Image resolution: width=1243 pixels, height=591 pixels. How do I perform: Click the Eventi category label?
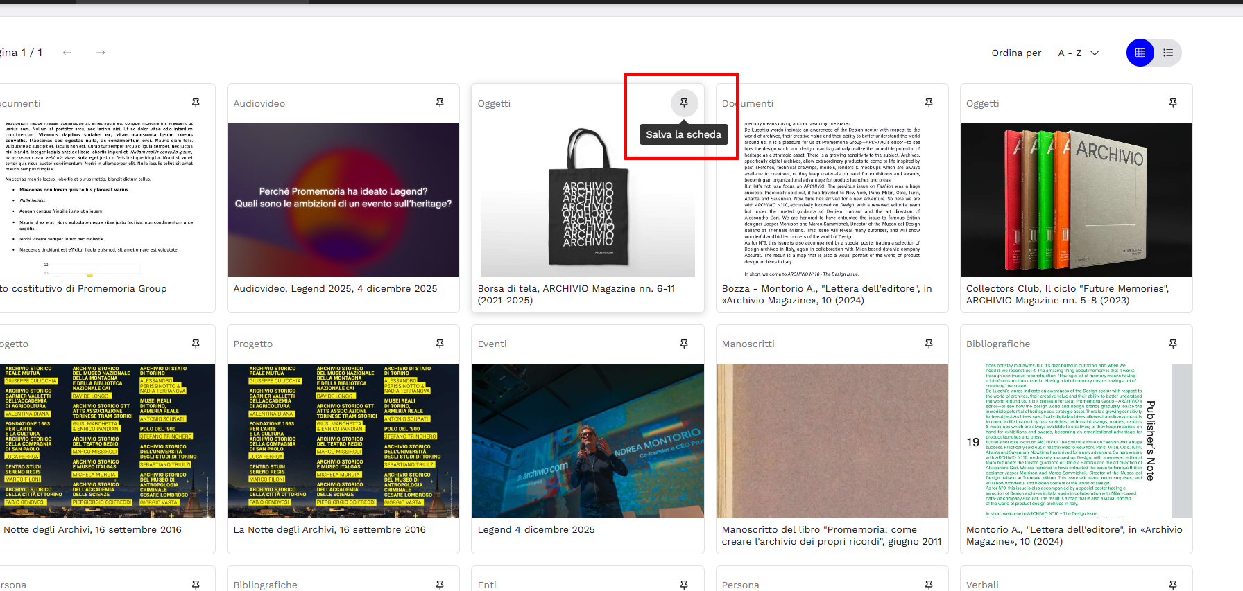click(492, 344)
